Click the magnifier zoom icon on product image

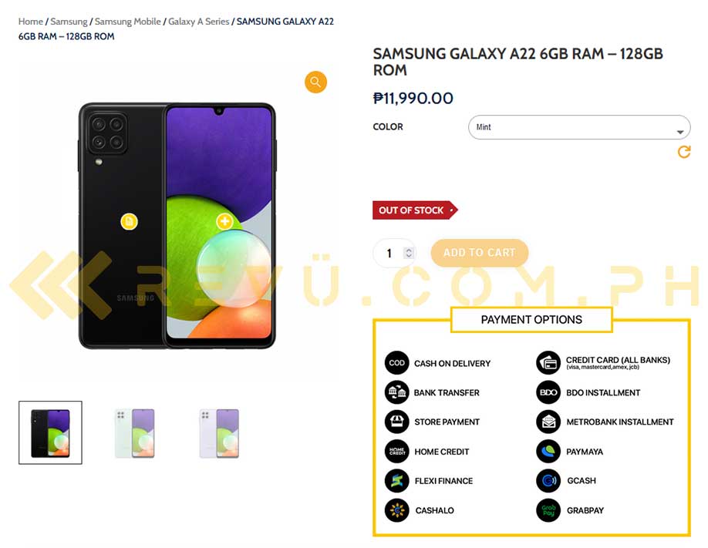[315, 82]
